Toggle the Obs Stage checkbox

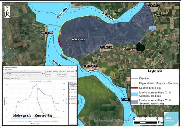(x=17, y=76)
